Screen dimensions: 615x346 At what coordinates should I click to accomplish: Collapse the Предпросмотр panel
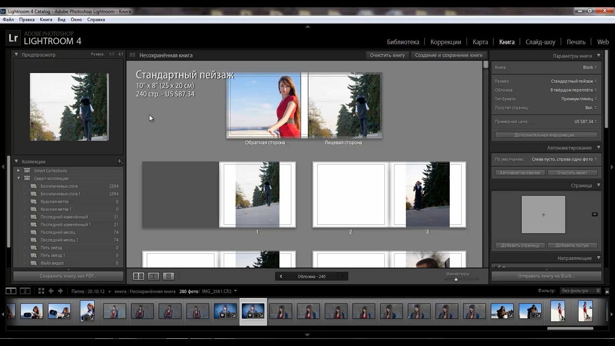click(16, 55)
